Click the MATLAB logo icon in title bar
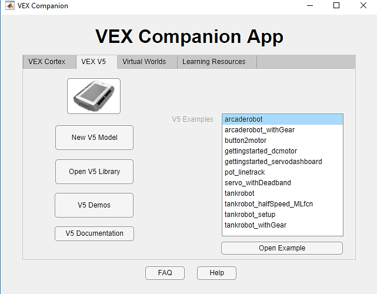Screen dimensions: 377x294 click(9, 5)
